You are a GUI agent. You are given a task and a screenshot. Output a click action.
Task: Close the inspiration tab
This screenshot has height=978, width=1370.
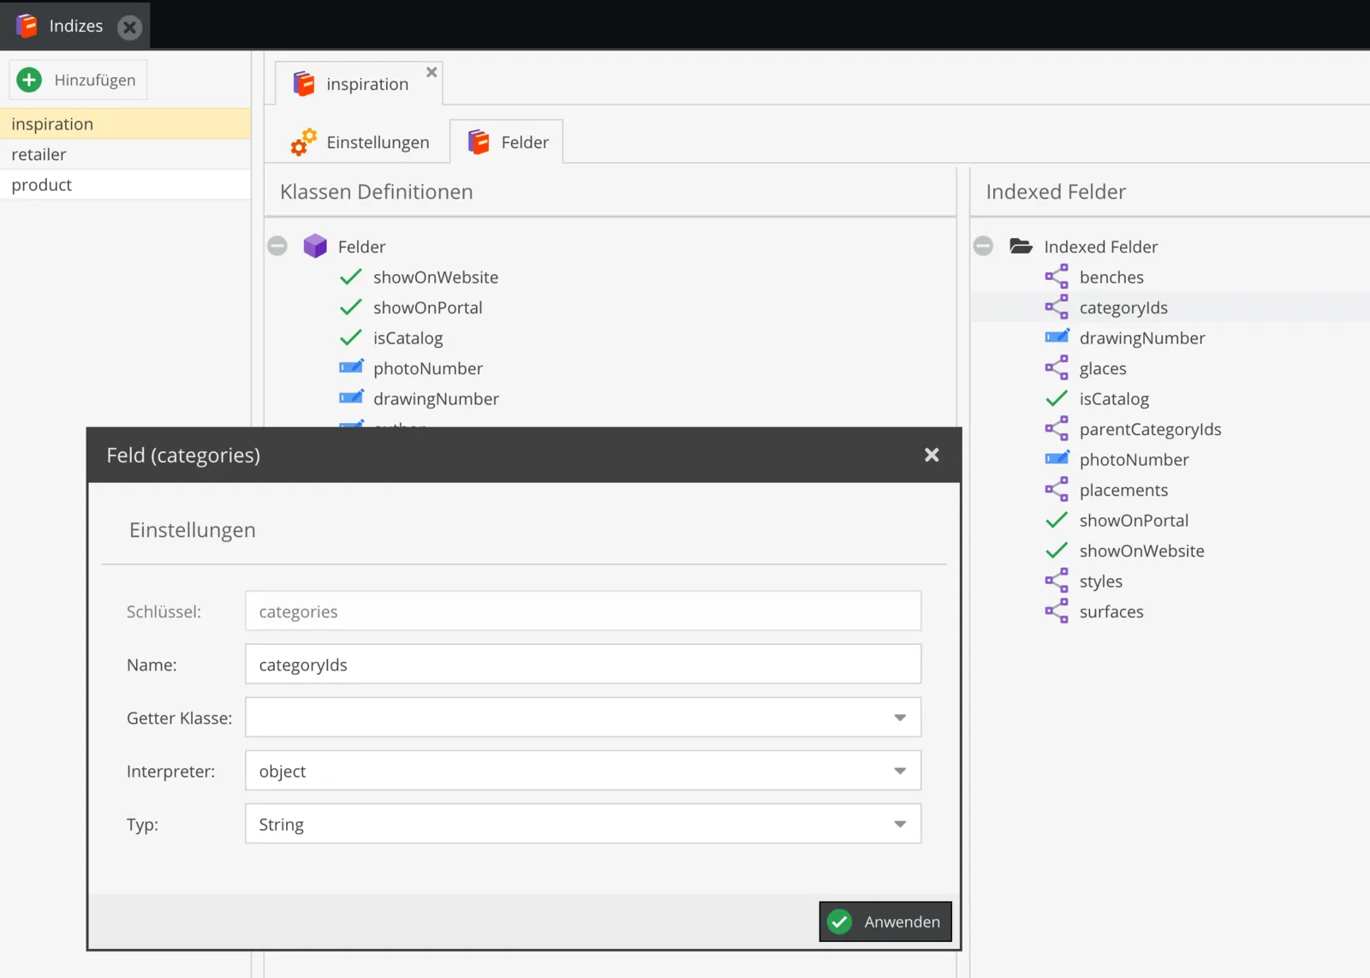(x=432, y=72)
